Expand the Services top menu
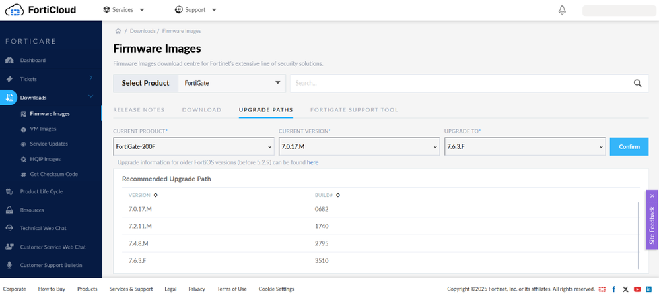Screen dimensions: 659x300 tap(123, 10)
